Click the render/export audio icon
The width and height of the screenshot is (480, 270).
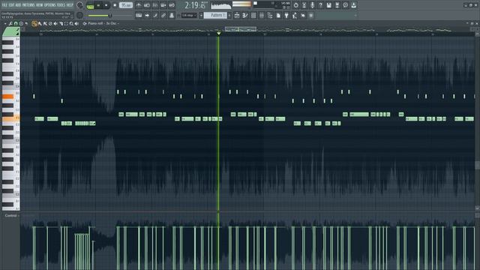click(337, 5)
